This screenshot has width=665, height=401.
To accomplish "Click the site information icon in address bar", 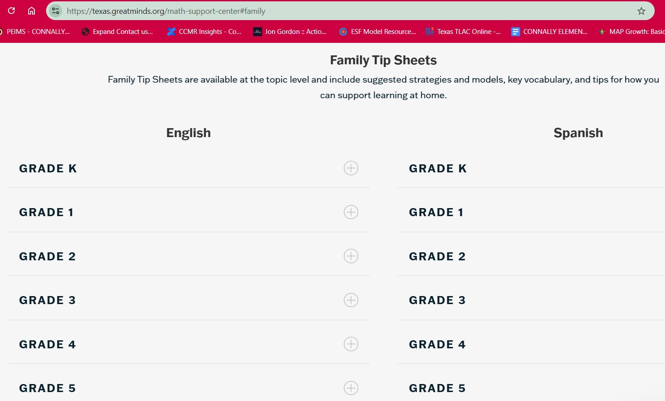I will point(55,11).
